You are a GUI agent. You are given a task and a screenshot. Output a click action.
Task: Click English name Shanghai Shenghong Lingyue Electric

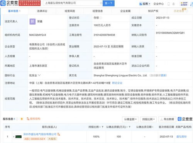click(120, 76)
